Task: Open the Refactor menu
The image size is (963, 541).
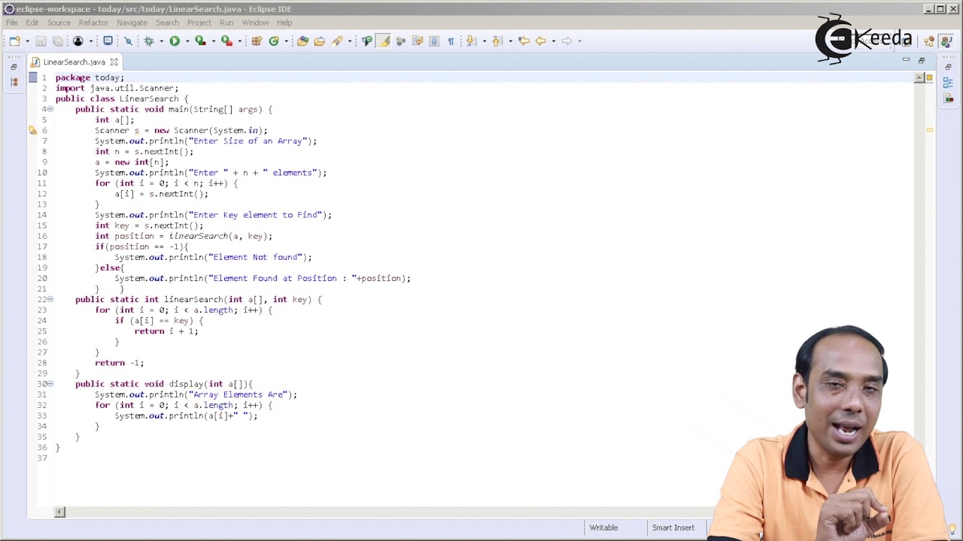Action: (x=93, y=23)
